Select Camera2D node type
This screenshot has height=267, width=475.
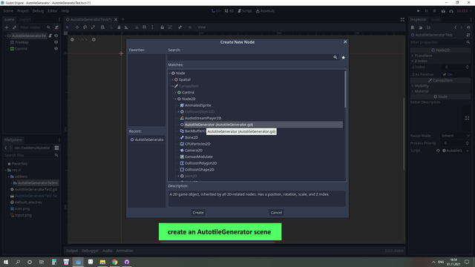click(194, 150)
